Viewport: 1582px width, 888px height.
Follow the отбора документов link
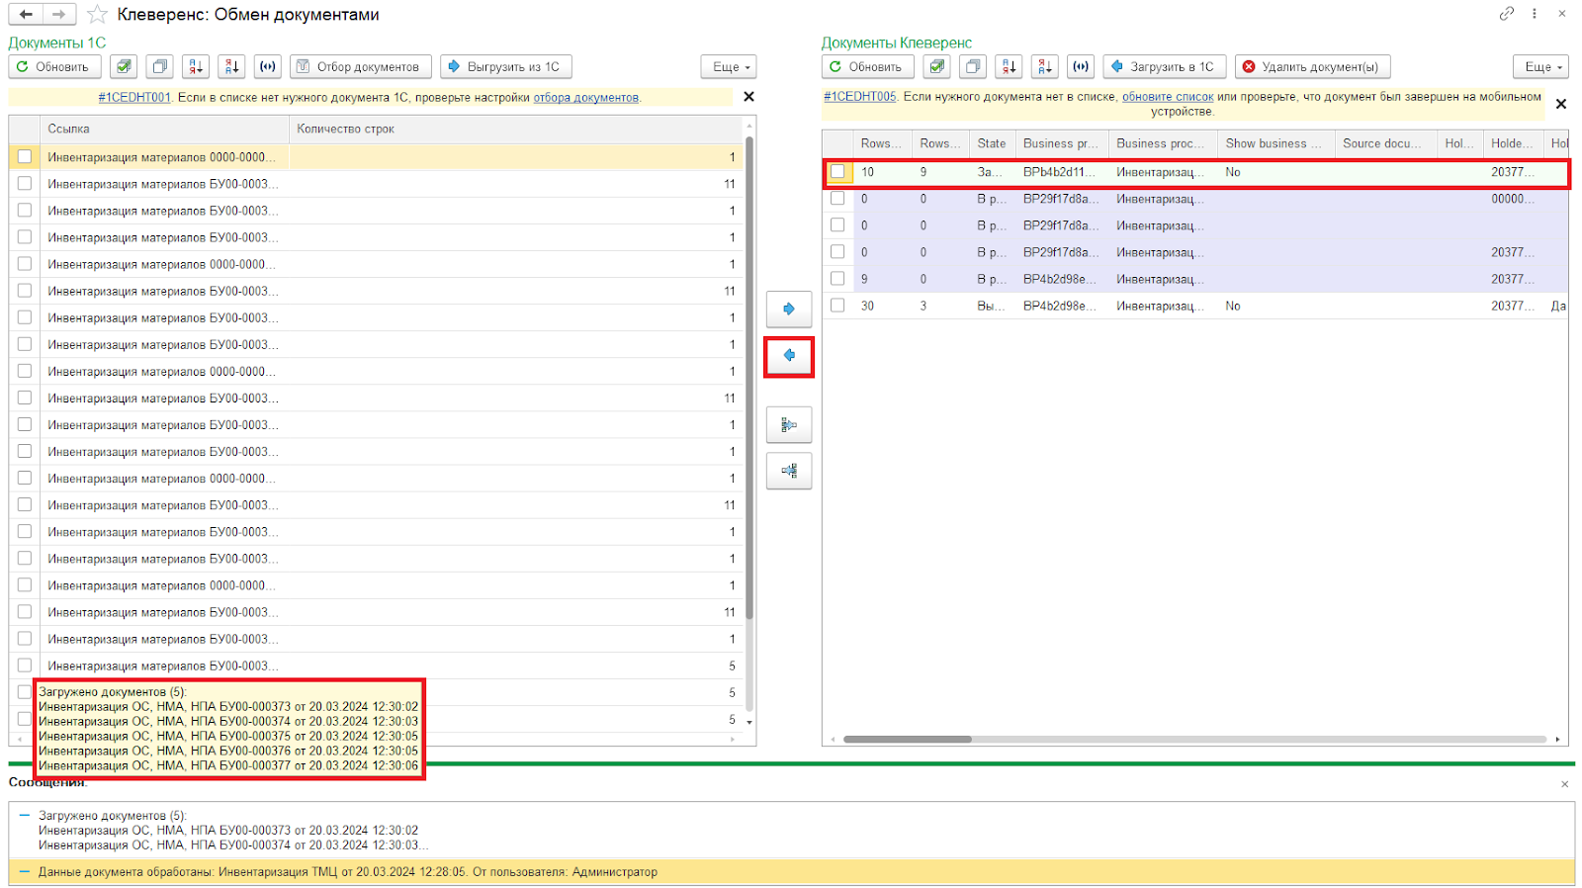(x=585, y=97)
